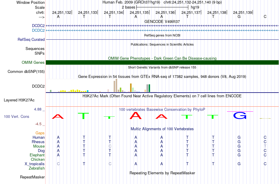
Task: Open the 'H3K27Ac Mark' ENCODE track title
Action: (162, 96)
